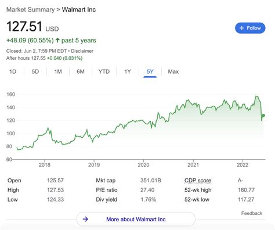Click the CDP score label
Screen dimensions: 275x230
click(198, 181)
